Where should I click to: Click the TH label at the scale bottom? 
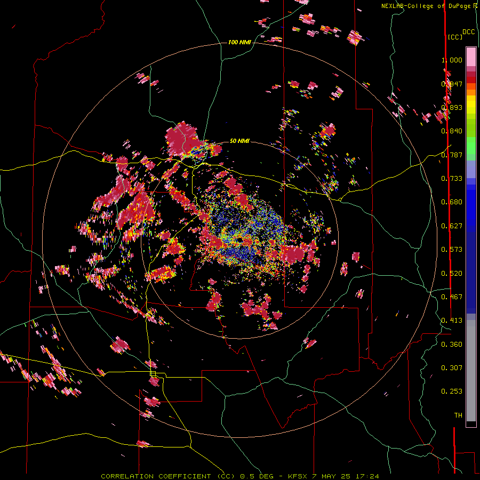point(458,415)
